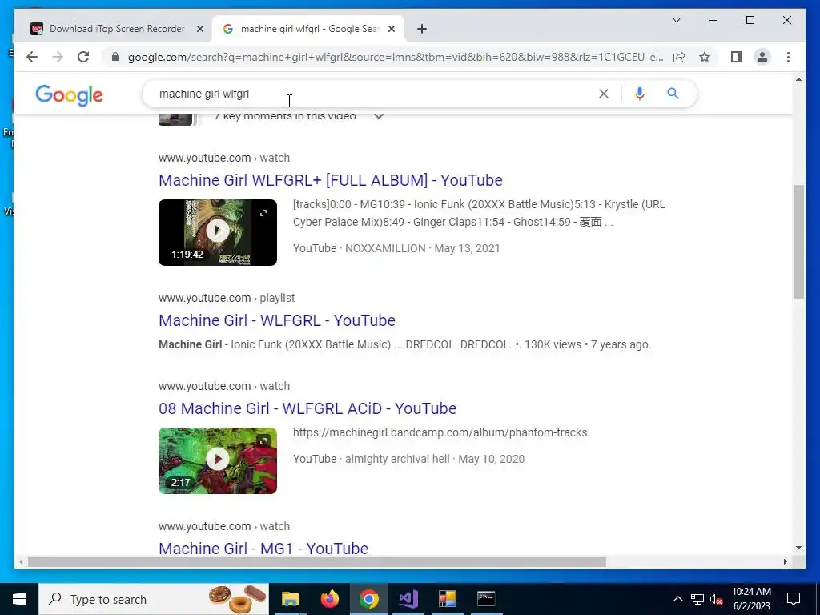Screen dimensions: 820x615
Task: Click the taskbar Type to search box
Action: (x=154, y=599)
